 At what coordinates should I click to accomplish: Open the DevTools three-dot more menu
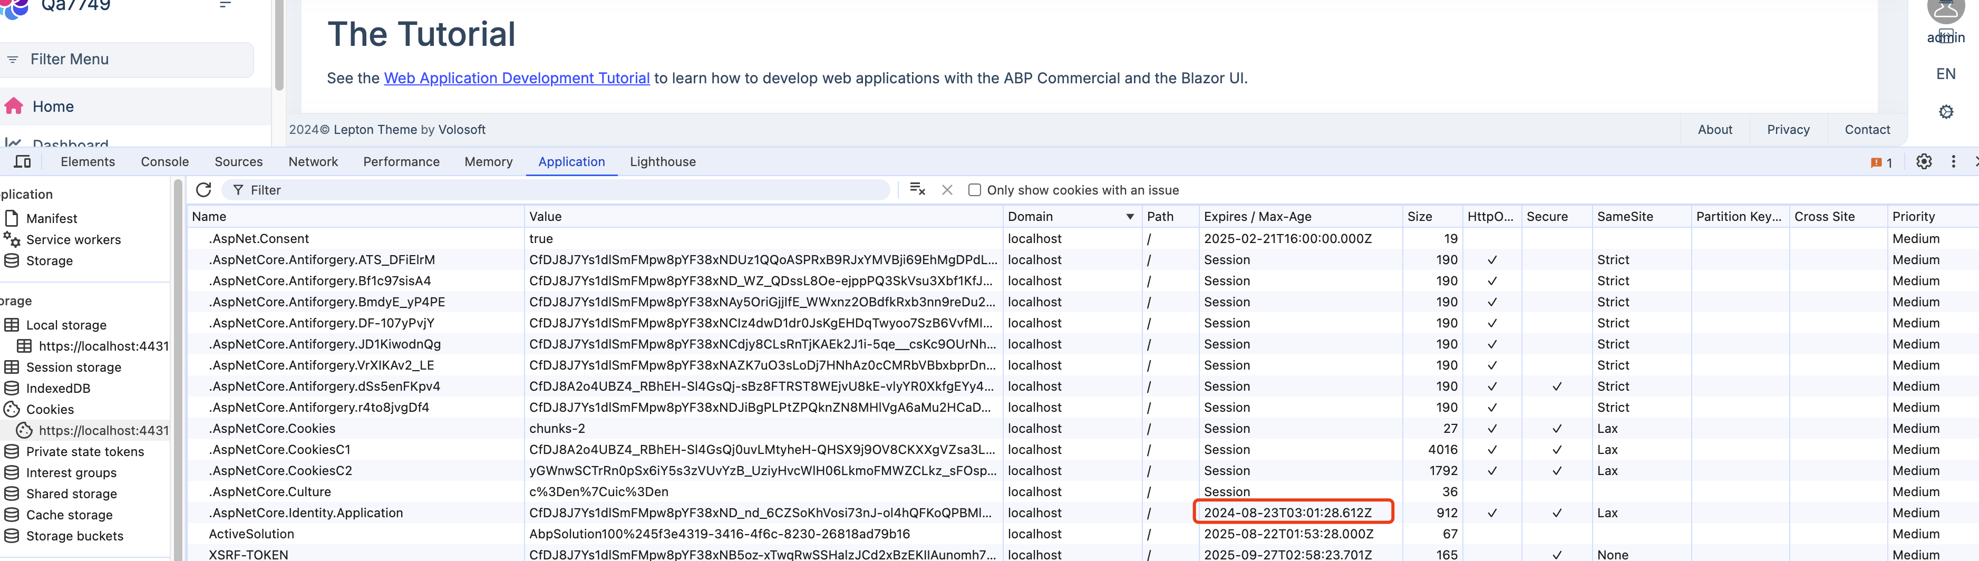click(1953, 161)
